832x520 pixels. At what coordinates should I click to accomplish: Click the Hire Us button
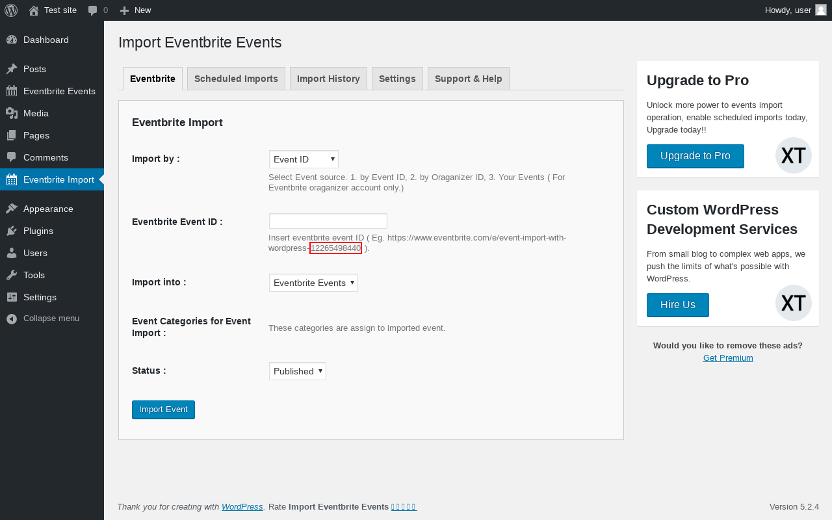[x=678, y=305]
